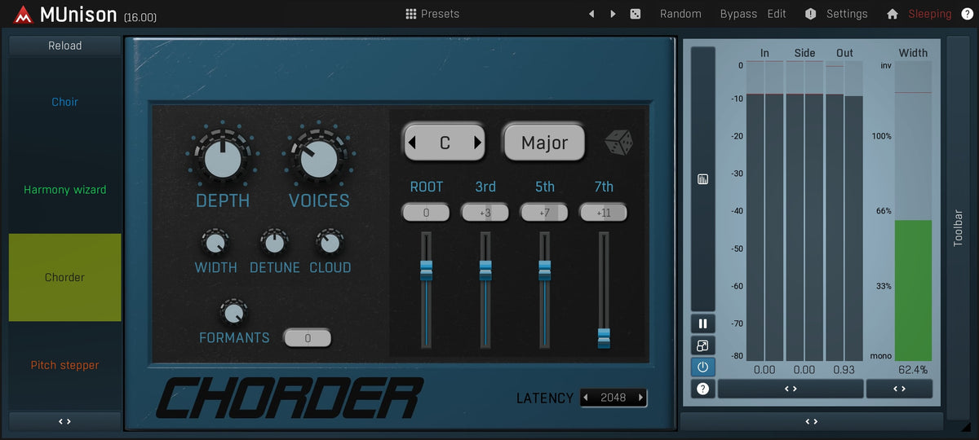Image resolution: width=979 pixels, height=440 pixels.
Task: Toggle the meter power button
Action: pos(703,367)
